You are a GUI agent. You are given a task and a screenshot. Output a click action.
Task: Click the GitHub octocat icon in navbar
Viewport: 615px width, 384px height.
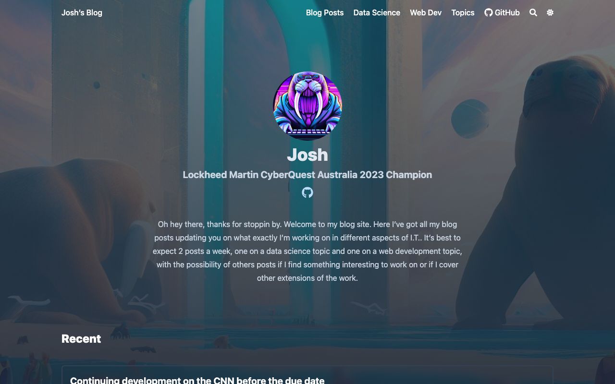489,12
